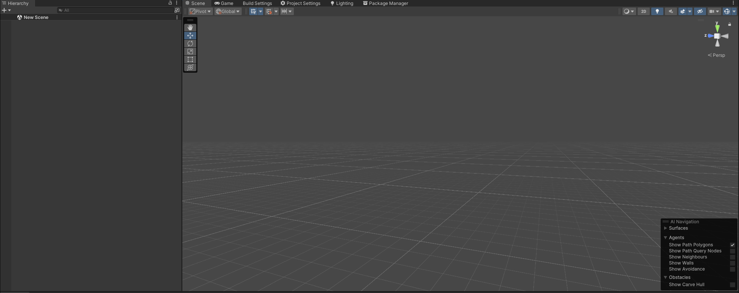Expand the Surfaces section
This screenshot has width=739, height=293.
point(666,228)
